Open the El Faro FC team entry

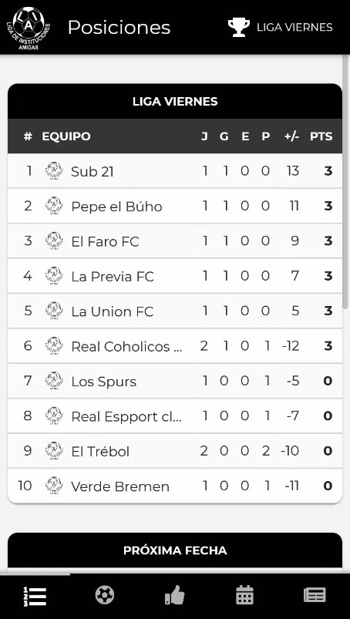pyautogui.click(x=175, y=241)
